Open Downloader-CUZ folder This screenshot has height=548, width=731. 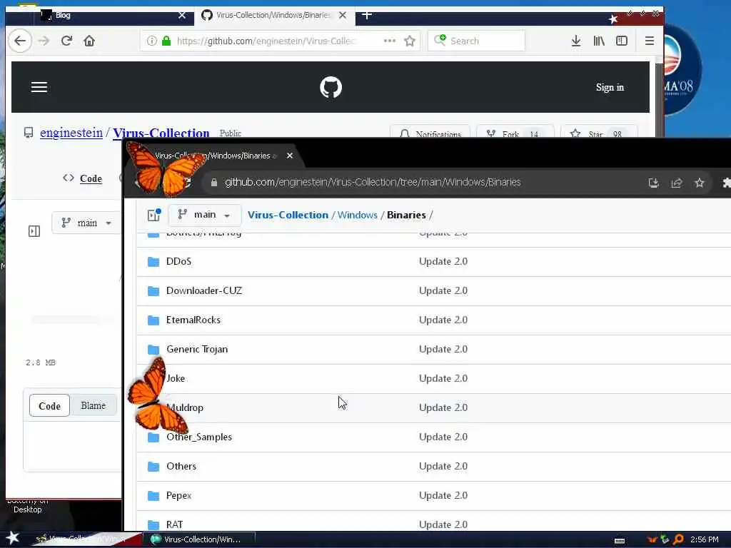pyautogui.click(x=204, y=291)
